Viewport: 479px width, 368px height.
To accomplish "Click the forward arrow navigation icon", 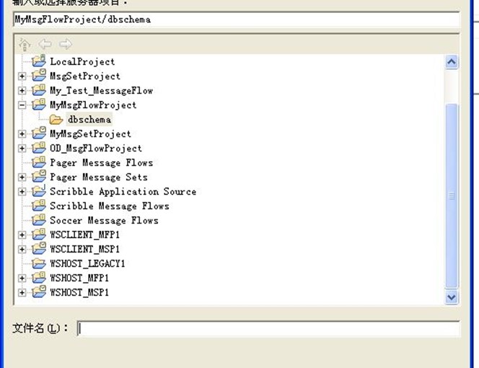I will pos(65,44).
